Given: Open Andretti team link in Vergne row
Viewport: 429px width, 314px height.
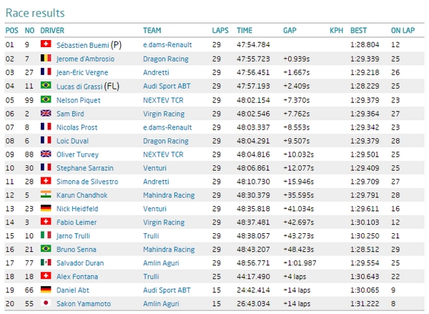Looking at the screenshot, I should [156, 72].
